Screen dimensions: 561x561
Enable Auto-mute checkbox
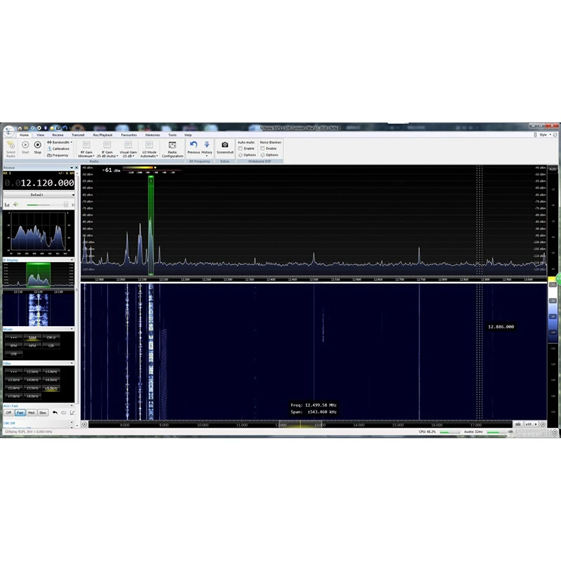click(x=241, y=149)
